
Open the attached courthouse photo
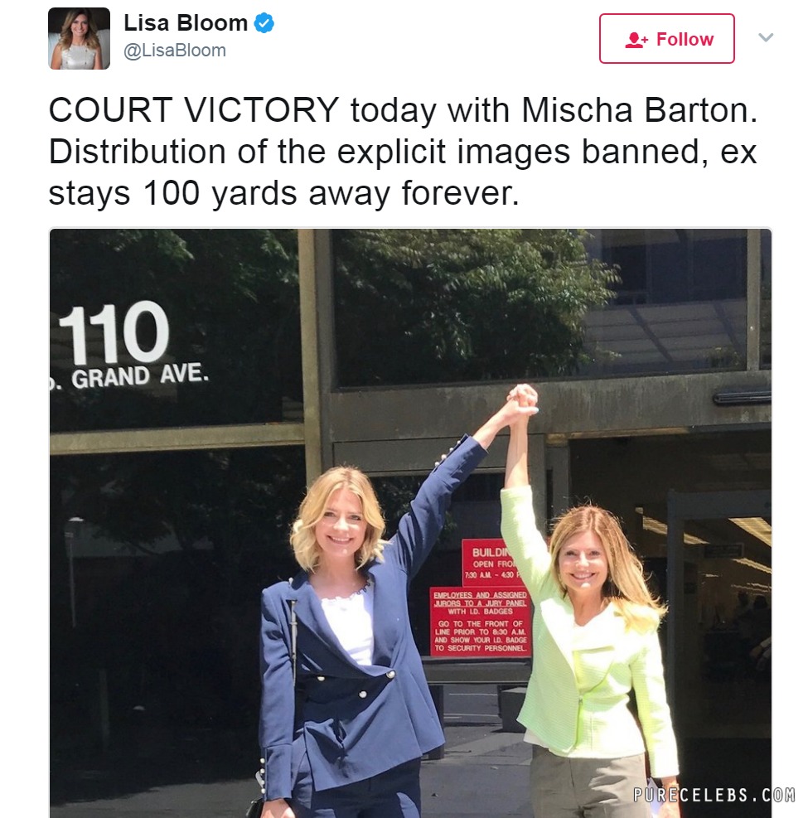410,523
